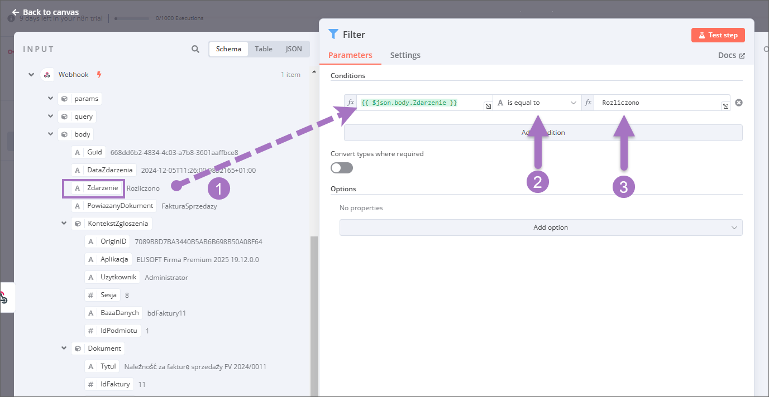Screen dimensions: 769x397
Task: Switch input view to Table
Action: pyautogui.click(x=264, y=49)
